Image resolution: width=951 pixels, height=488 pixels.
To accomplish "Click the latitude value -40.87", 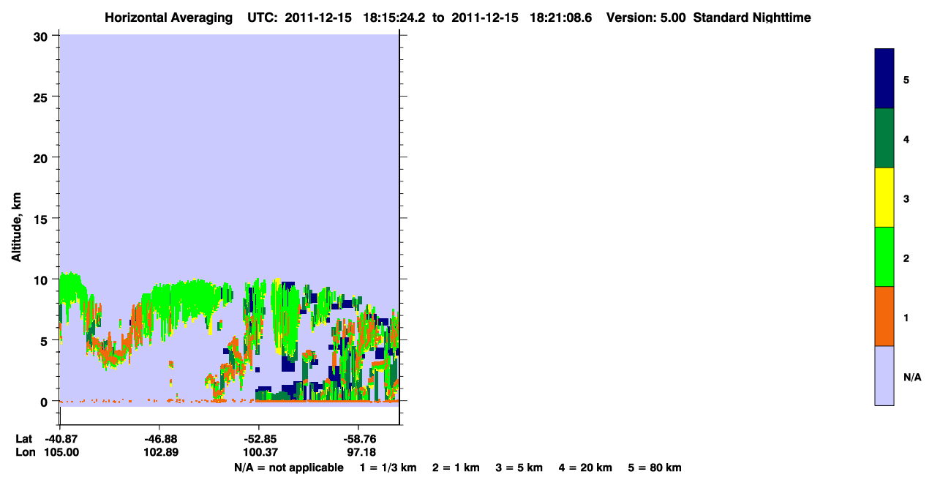I will (x=60, y=439).
